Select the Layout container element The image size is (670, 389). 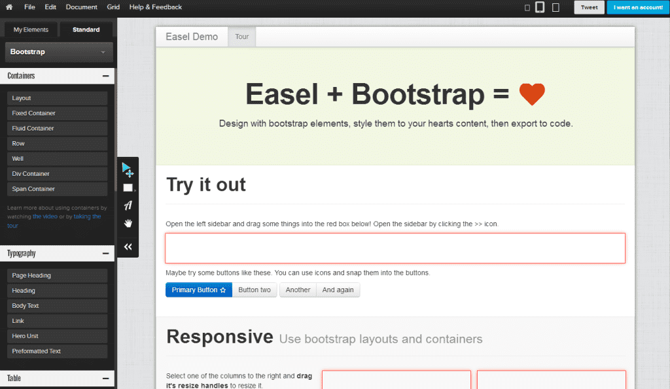click(57, 98)
